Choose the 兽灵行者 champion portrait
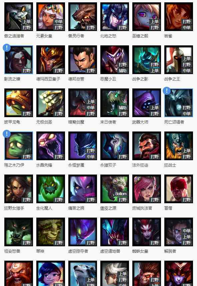The width and height of the screenshot is (197, 286). [x=83, y=17]
